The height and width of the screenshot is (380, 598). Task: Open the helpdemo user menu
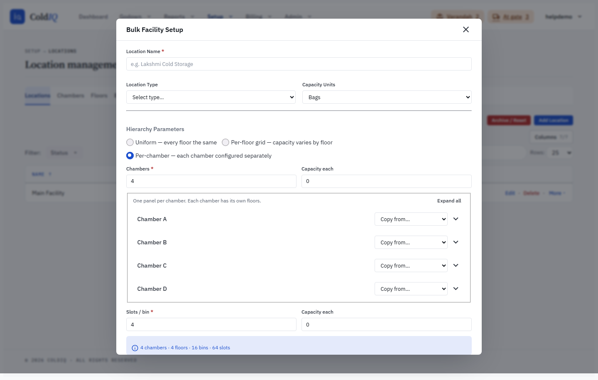point(563,17)
